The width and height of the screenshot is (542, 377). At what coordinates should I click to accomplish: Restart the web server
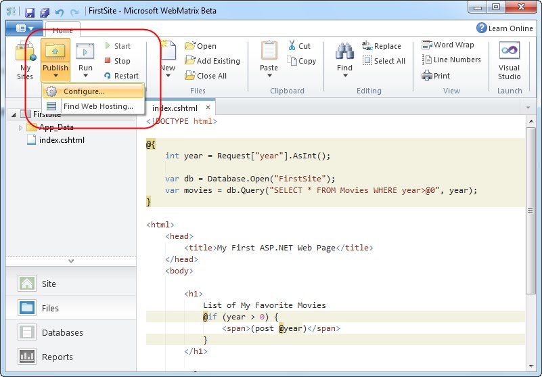click(121, 76)
